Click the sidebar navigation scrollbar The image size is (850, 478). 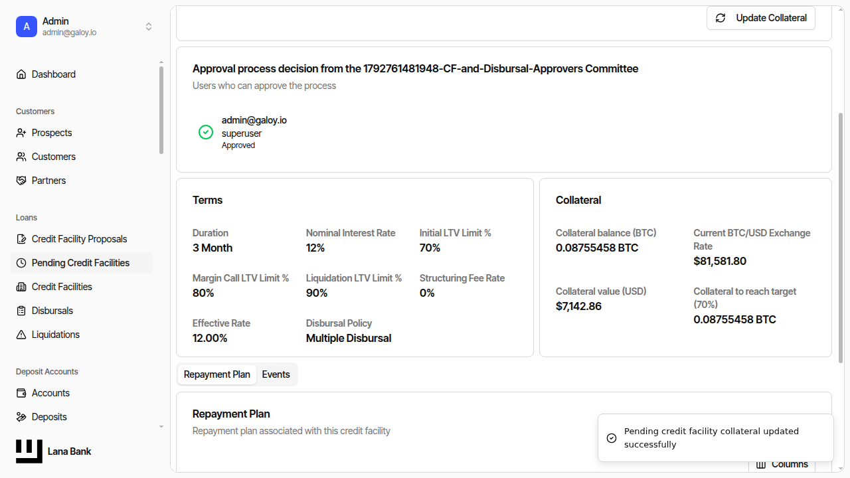pyautogui.click(x=161, y=110)
